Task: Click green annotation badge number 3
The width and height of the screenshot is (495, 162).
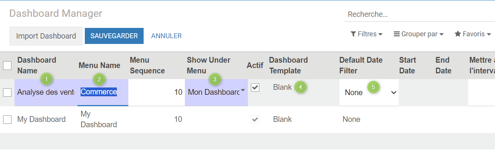Action: [x=215, y=79]
